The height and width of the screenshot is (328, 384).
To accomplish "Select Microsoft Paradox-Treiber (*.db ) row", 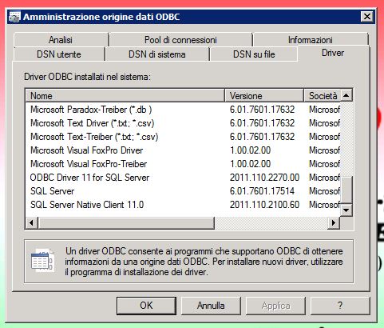I will click(91, 110).
